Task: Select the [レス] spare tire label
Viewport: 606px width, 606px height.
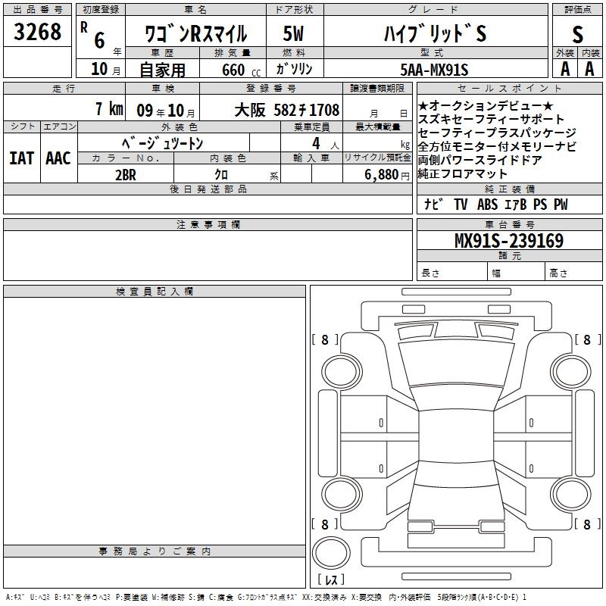Action: pyautogui.click(x=331, y=579)
